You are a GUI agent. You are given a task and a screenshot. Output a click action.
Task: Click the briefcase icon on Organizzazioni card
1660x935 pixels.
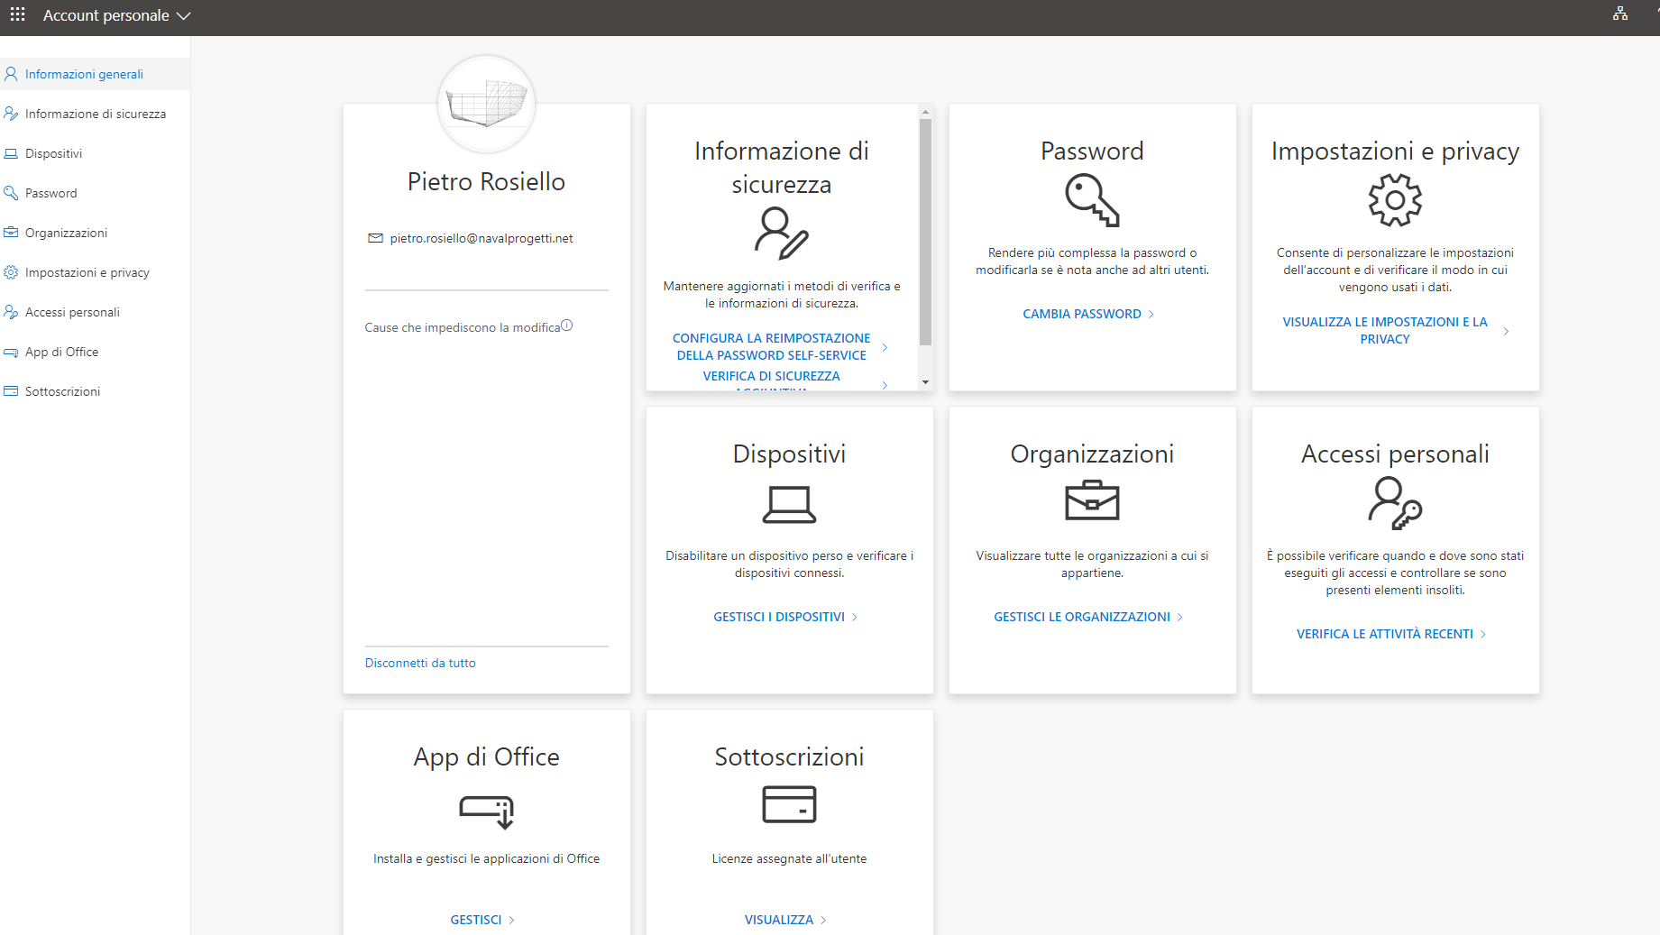point(1092,500)
